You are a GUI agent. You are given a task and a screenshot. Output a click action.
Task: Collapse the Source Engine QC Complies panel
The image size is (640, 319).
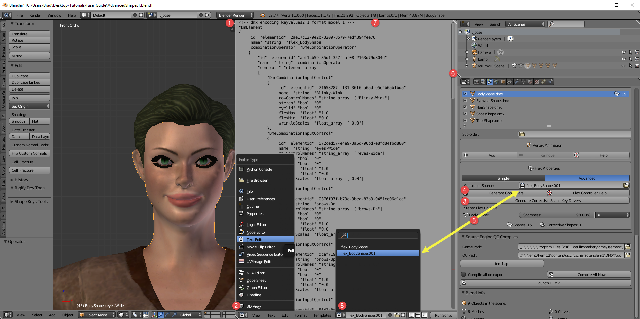pyautogui.click(x=463, y=237)
